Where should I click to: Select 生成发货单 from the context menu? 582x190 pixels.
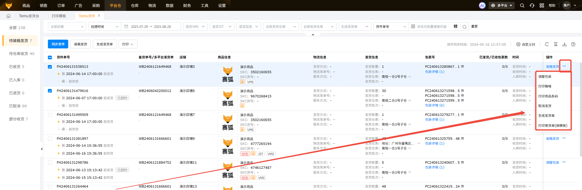coord(546,116)
